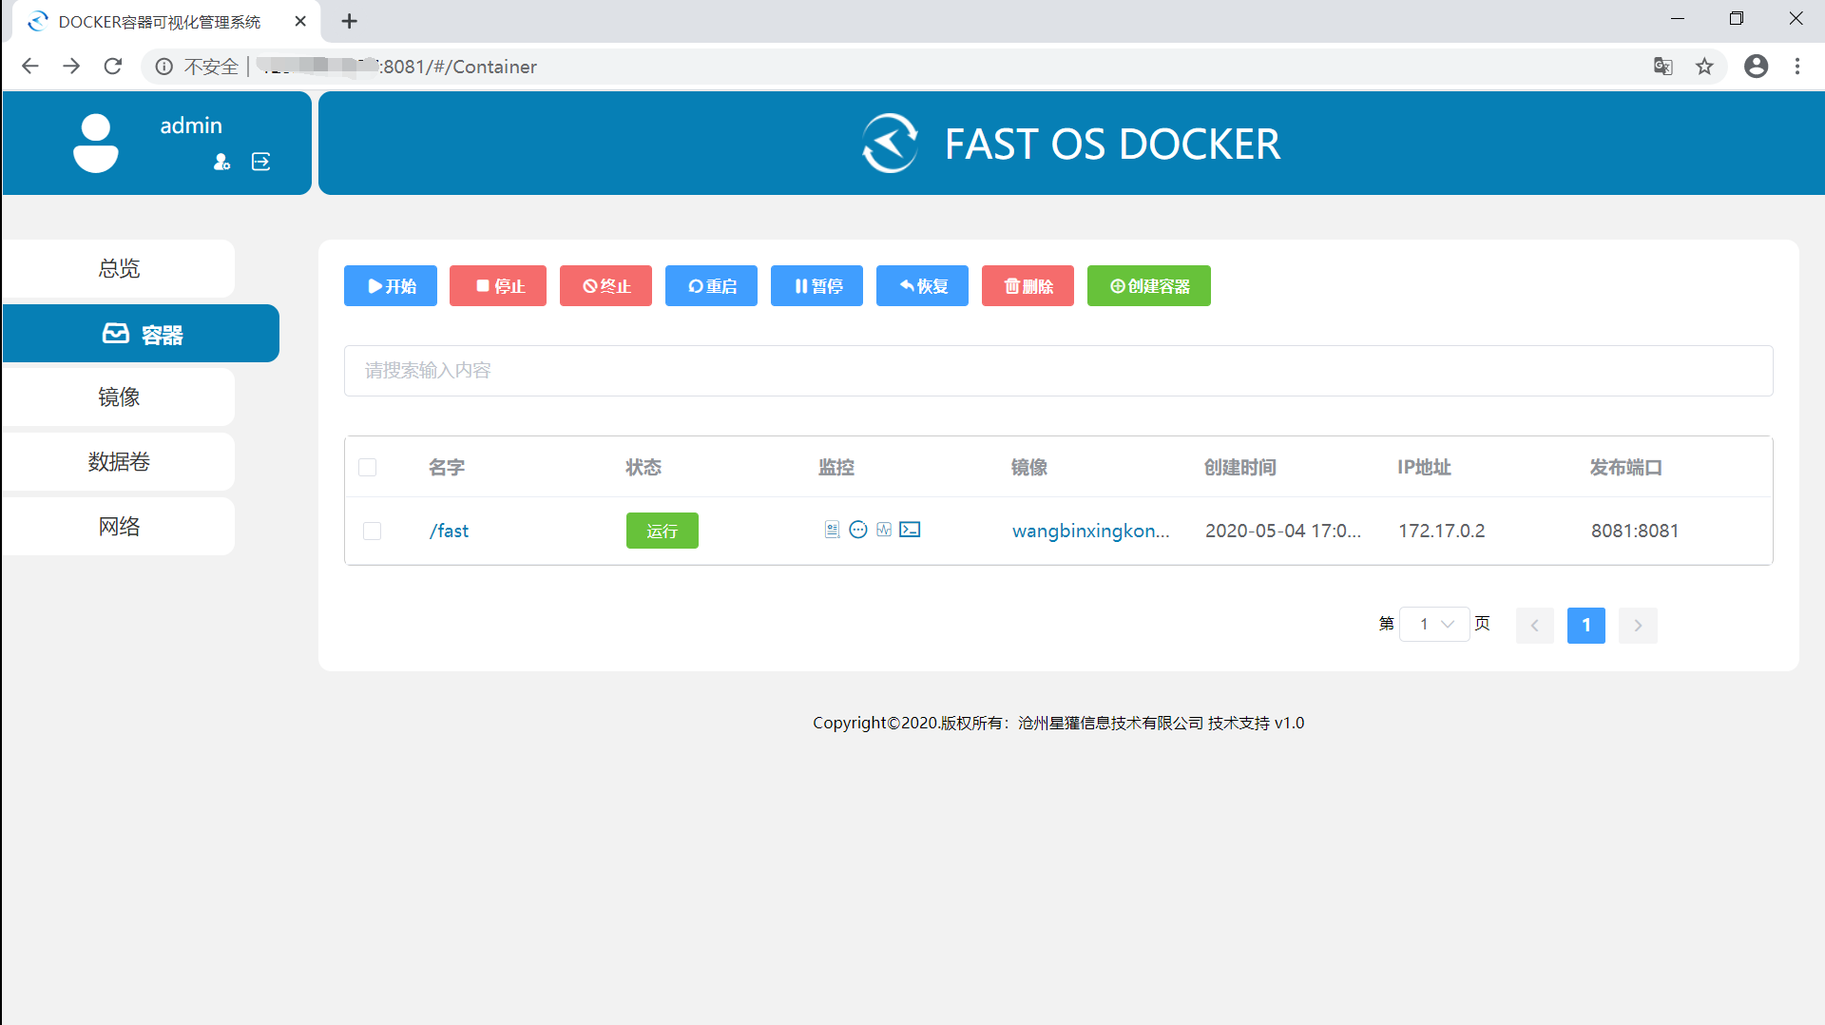
Task: Check the select-all checkbox in table header
Action: click(x=368, y=467)
